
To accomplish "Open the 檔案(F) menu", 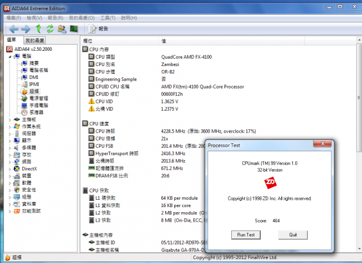I will (x=14, y=18).
